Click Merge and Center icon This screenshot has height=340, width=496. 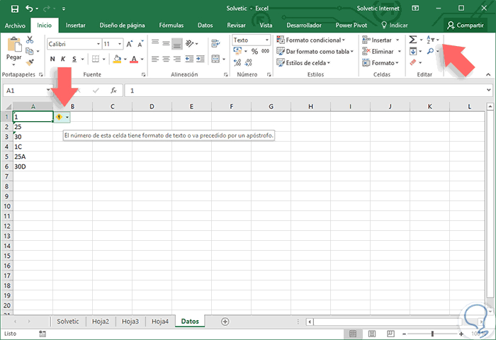[215, 59]
